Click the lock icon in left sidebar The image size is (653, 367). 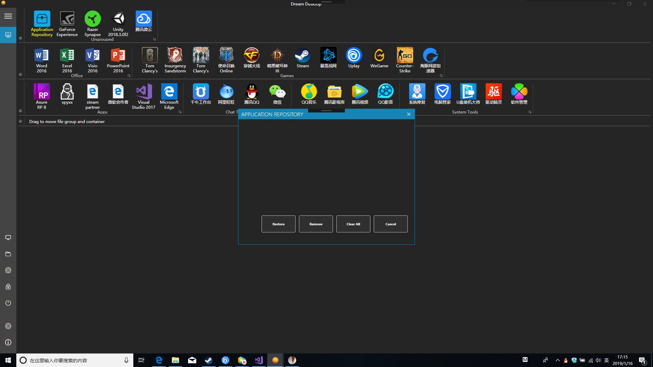pos(8,286)
